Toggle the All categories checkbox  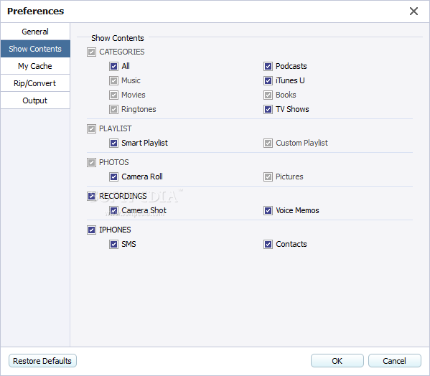coord(113,66)
